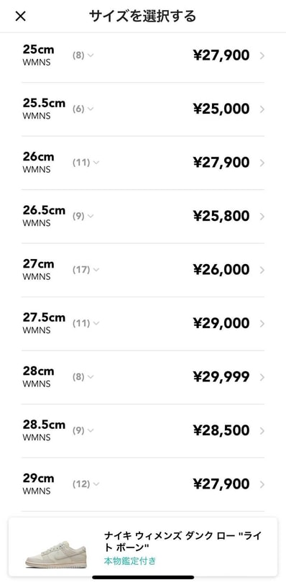
Task: Open the arrow next to ¥29,000
Action: click(262, 324)
